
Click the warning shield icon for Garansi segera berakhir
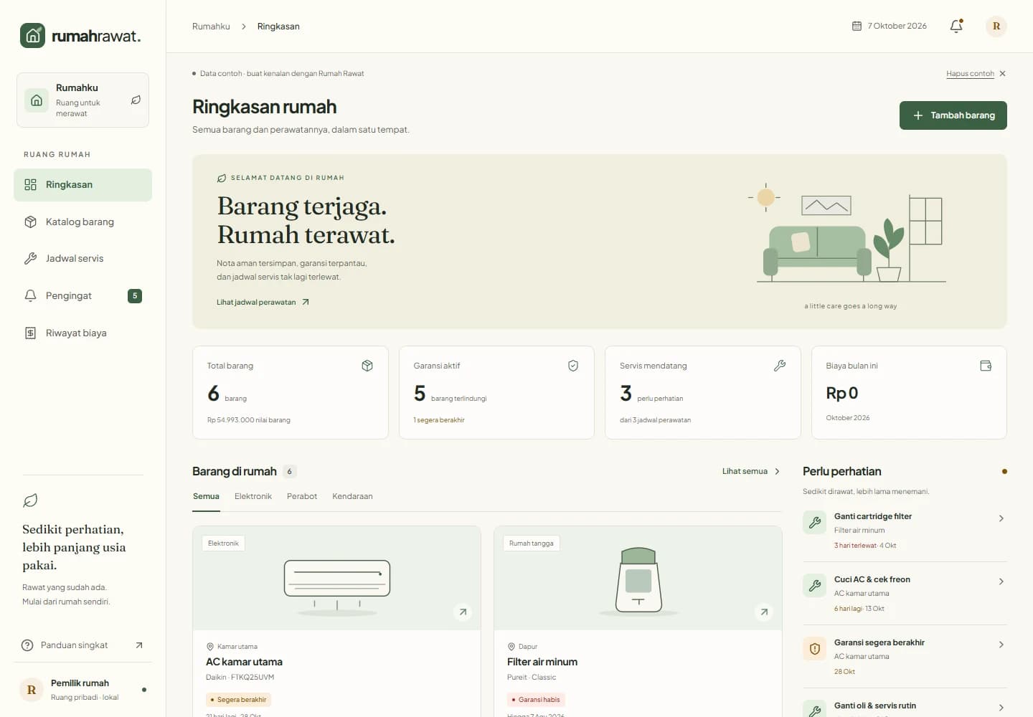tap(815, 649)
